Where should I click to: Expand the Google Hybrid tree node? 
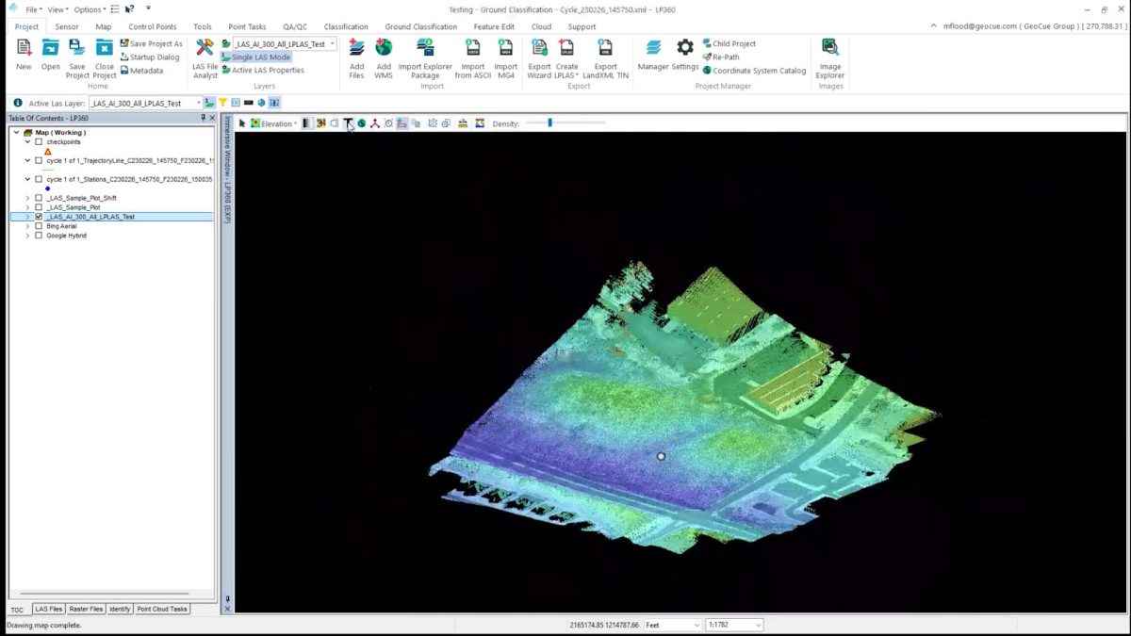(27, 236)
